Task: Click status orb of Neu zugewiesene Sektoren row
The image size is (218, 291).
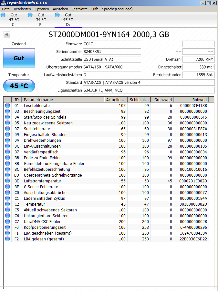Action: click(x=7, y=123)
